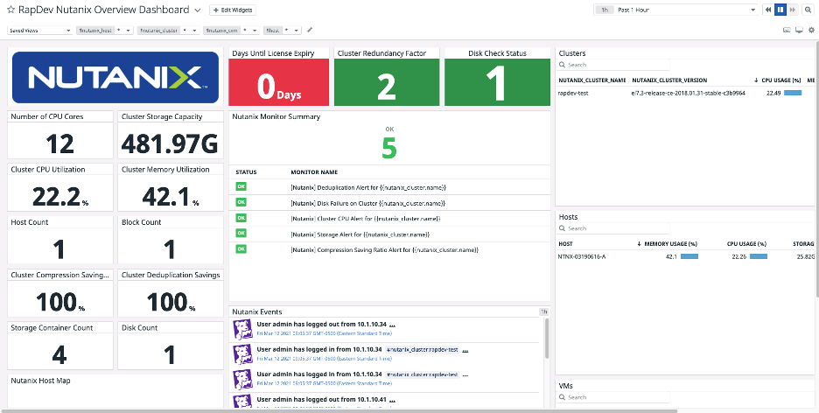Select the Host Count widget value
Viewport: 819px width, 413px height.
[x=59, y=249]
